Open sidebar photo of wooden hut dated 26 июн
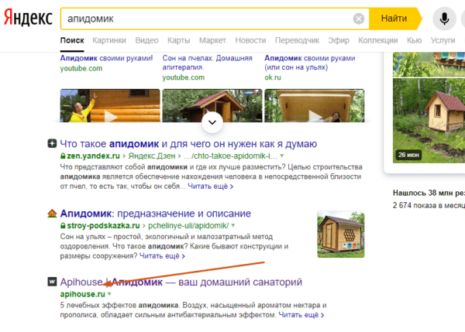The width and height of the screenshot is (465, 332). tap(429, 121)
